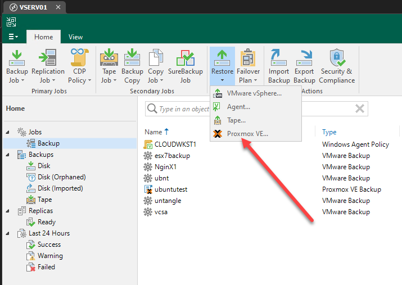
Task: Collapse the Jobs tree node
Action: (x=8, y=132)
